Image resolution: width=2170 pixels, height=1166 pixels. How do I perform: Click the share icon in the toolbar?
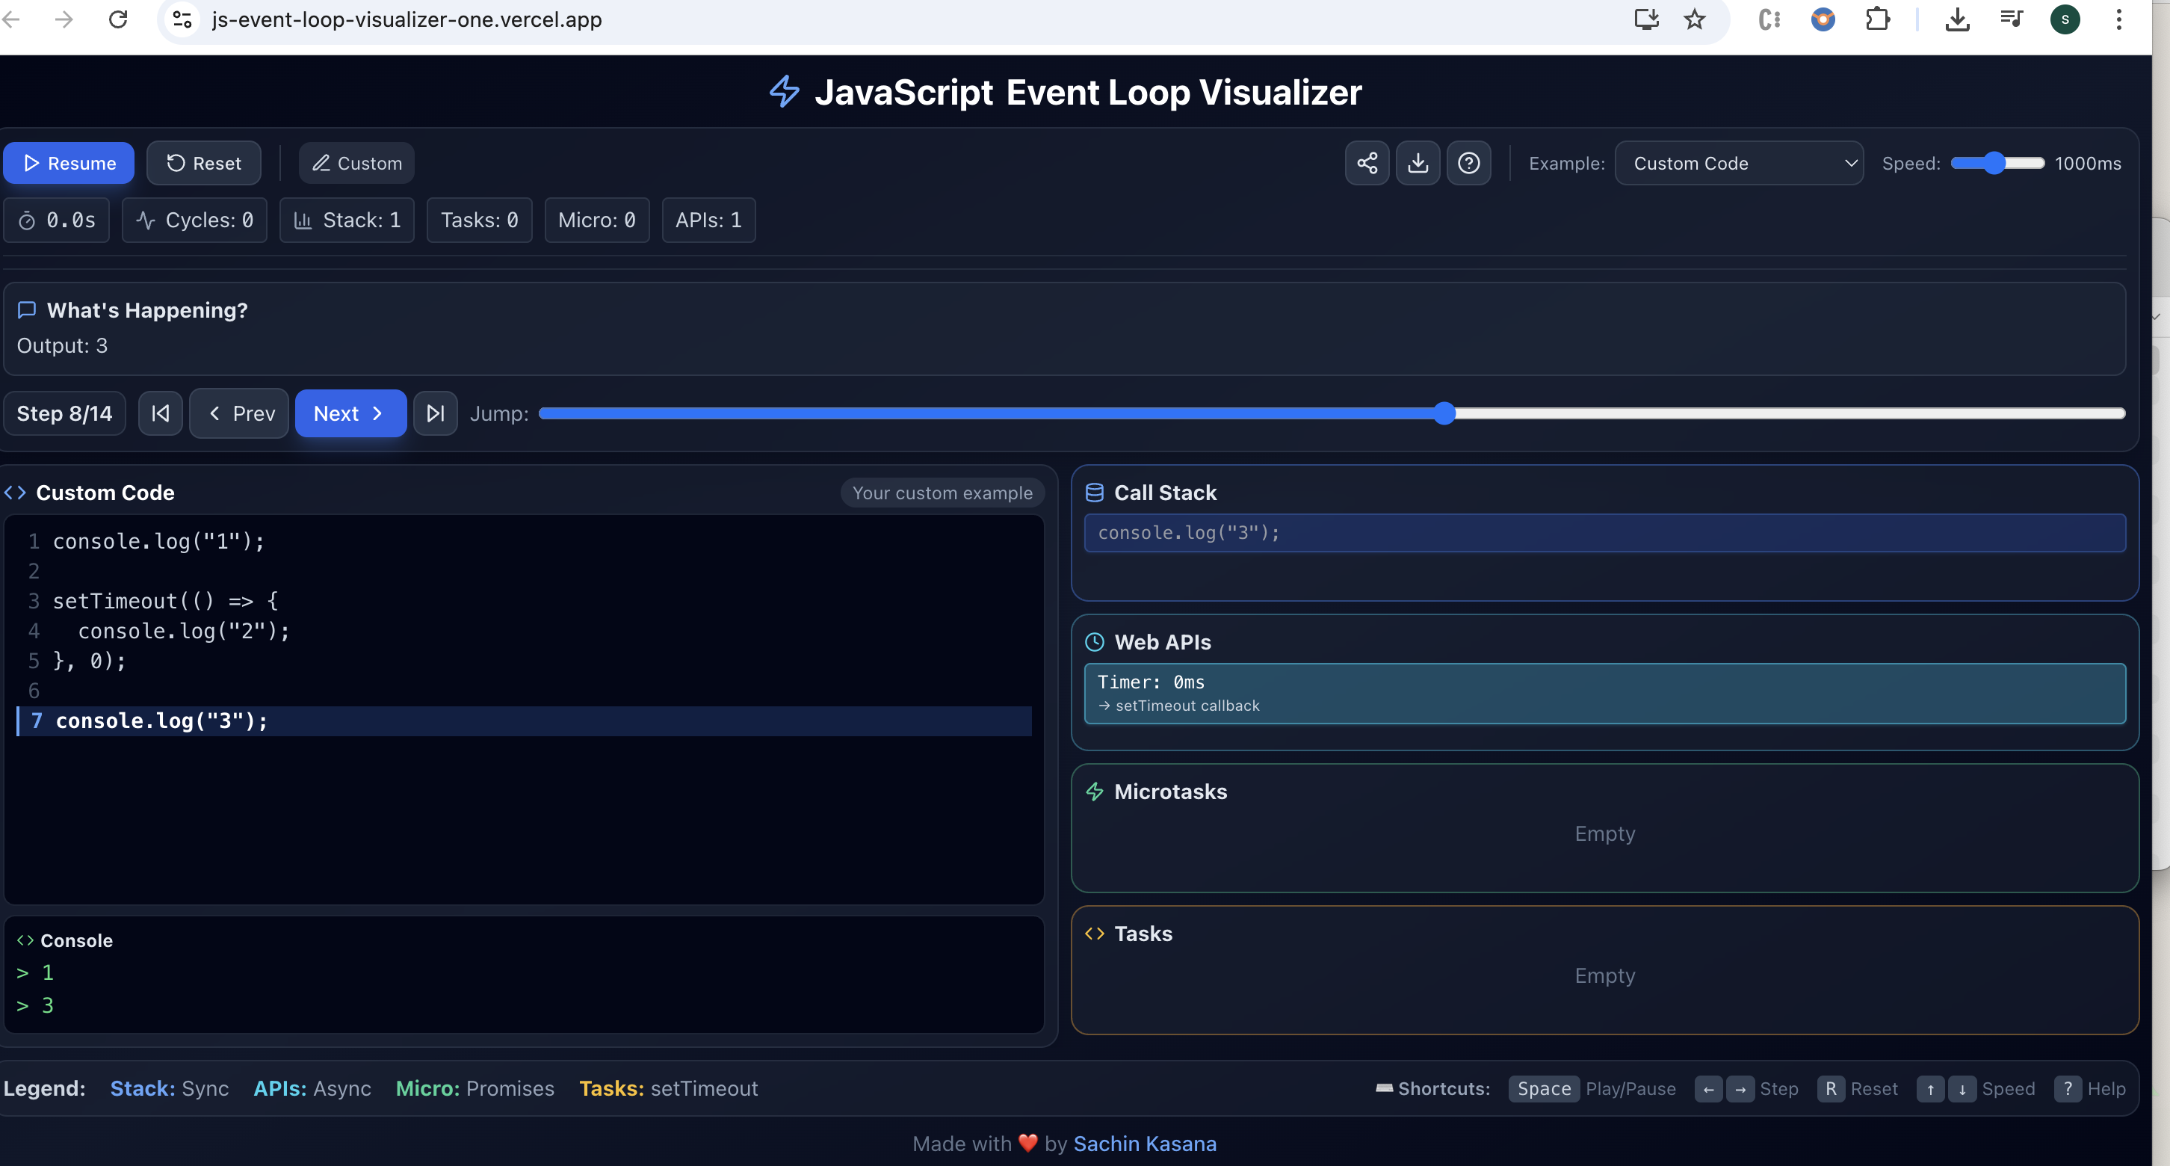[1367, 163]
